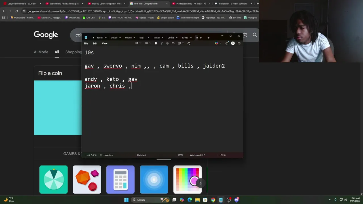Open the Notepad account profile icon
Screen dimensions: 363x204
[x=233, y=43]
